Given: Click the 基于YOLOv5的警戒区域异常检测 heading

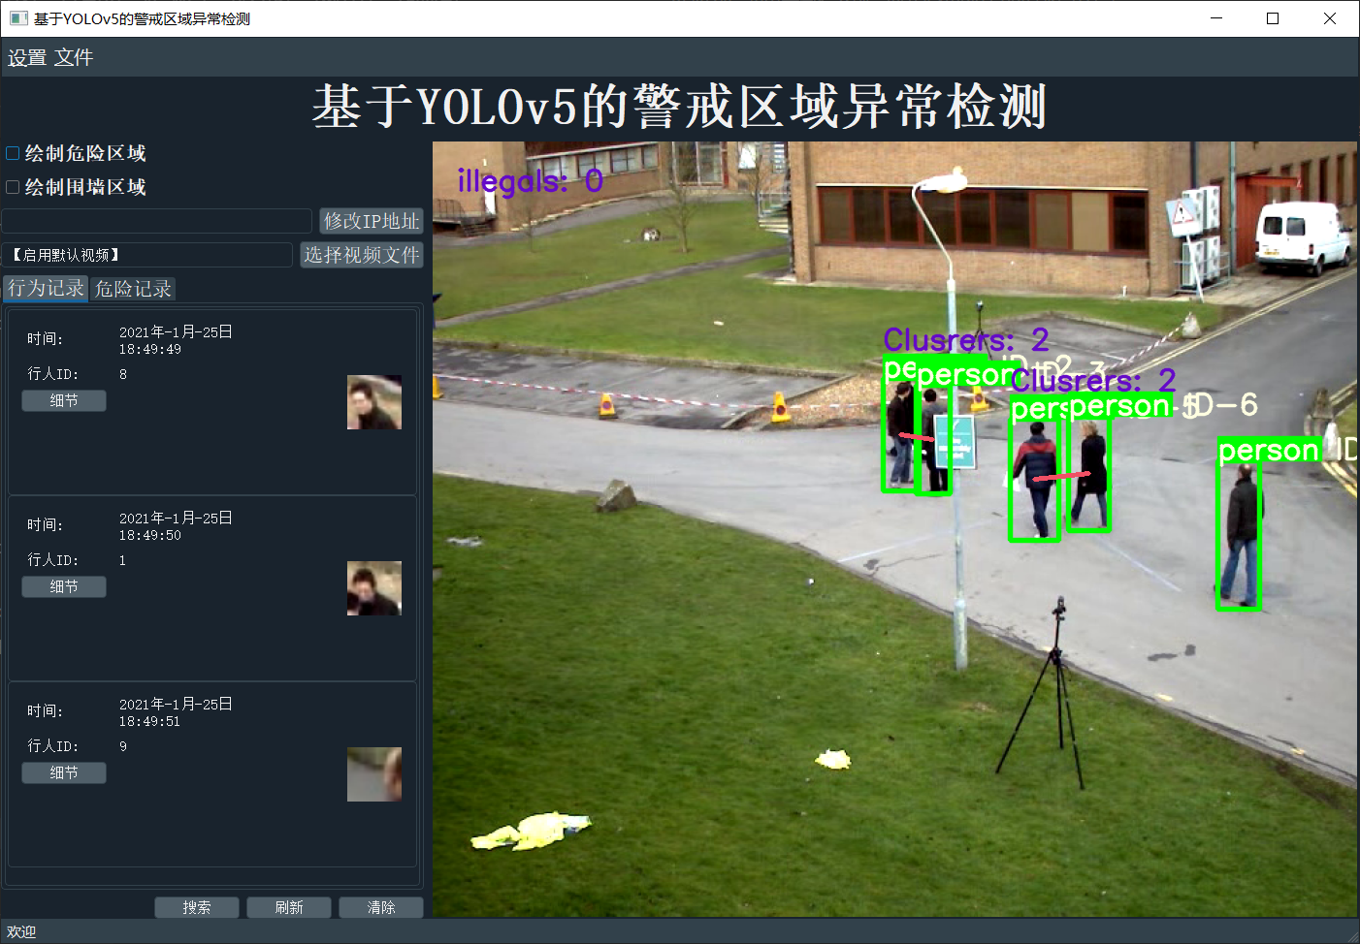Looking at the screenshot, I should pyautogui.click(x=679, y=107).
